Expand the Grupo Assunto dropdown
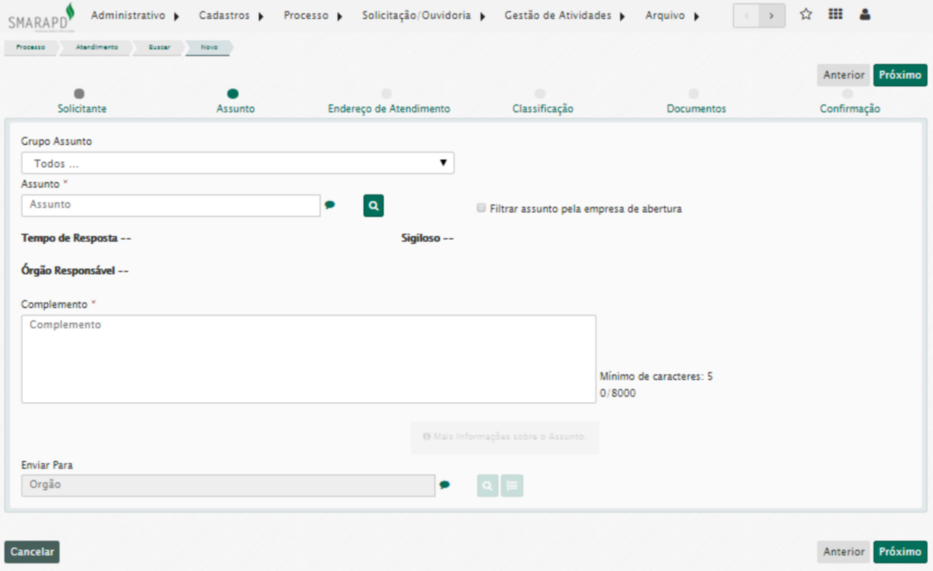 click(237, 163)
